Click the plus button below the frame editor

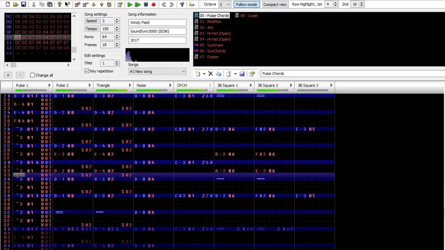point(8,75)
